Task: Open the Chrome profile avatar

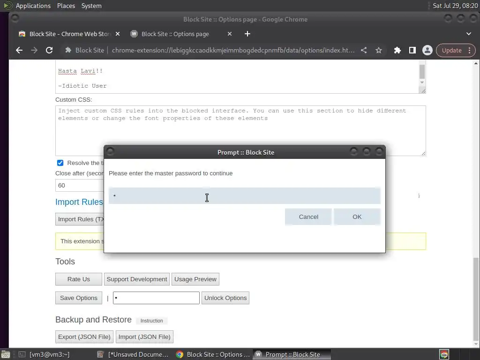Action: pyautogui.click(x=427, y=50)
